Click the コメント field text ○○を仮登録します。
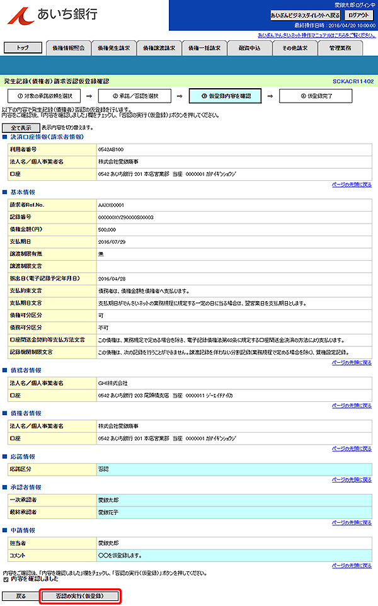This screenshot has height=606, width=378. pyautogui.click(x=120, y=556)
